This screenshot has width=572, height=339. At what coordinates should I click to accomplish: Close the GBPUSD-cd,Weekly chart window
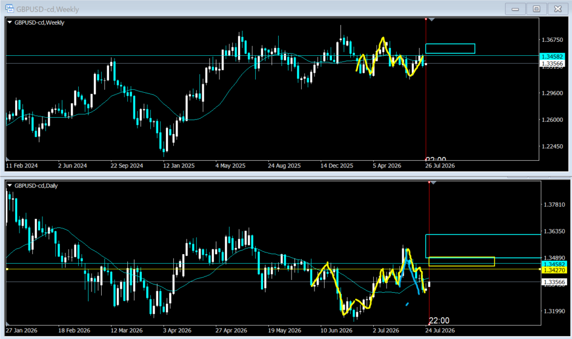pos(557,9)
